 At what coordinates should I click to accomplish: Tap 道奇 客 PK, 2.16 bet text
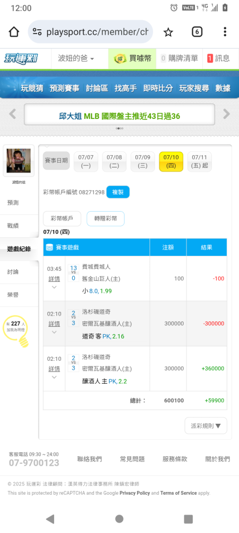[x=103, y=336]
